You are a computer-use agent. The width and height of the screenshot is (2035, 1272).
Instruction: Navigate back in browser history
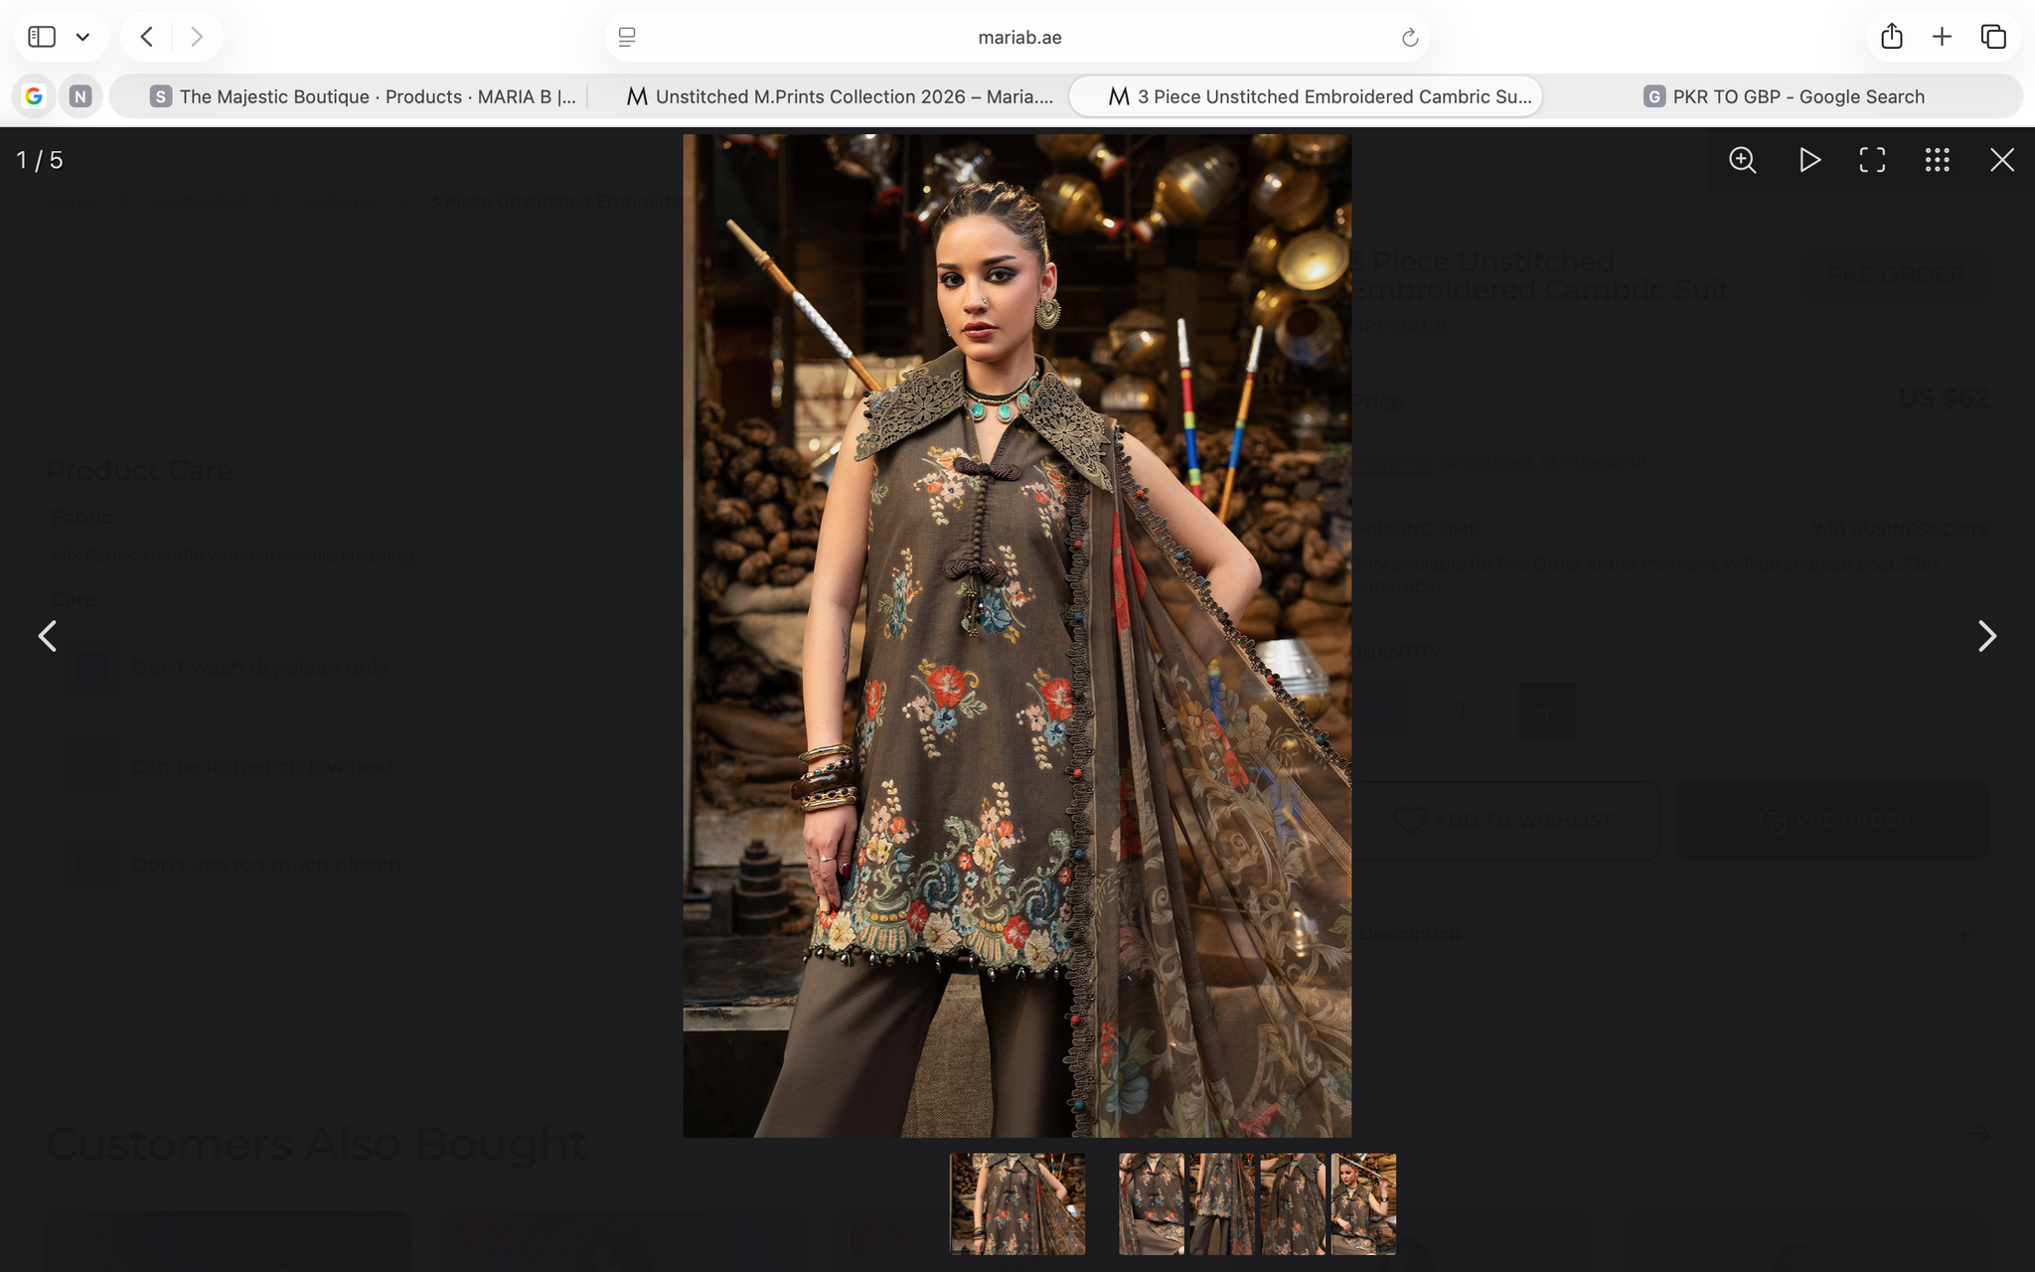tap(147, 37)
